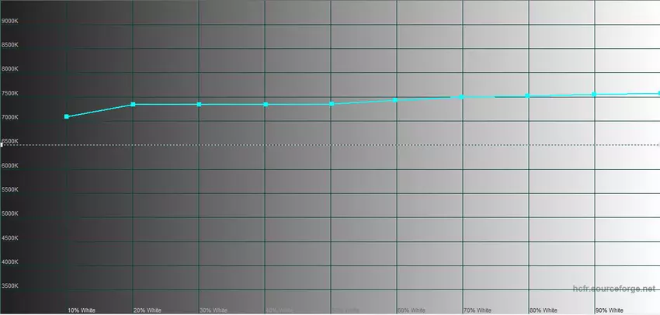660x315 pixels.
Task: Click the white 6500K reference marker on left edge
Action: coord(2,144)
